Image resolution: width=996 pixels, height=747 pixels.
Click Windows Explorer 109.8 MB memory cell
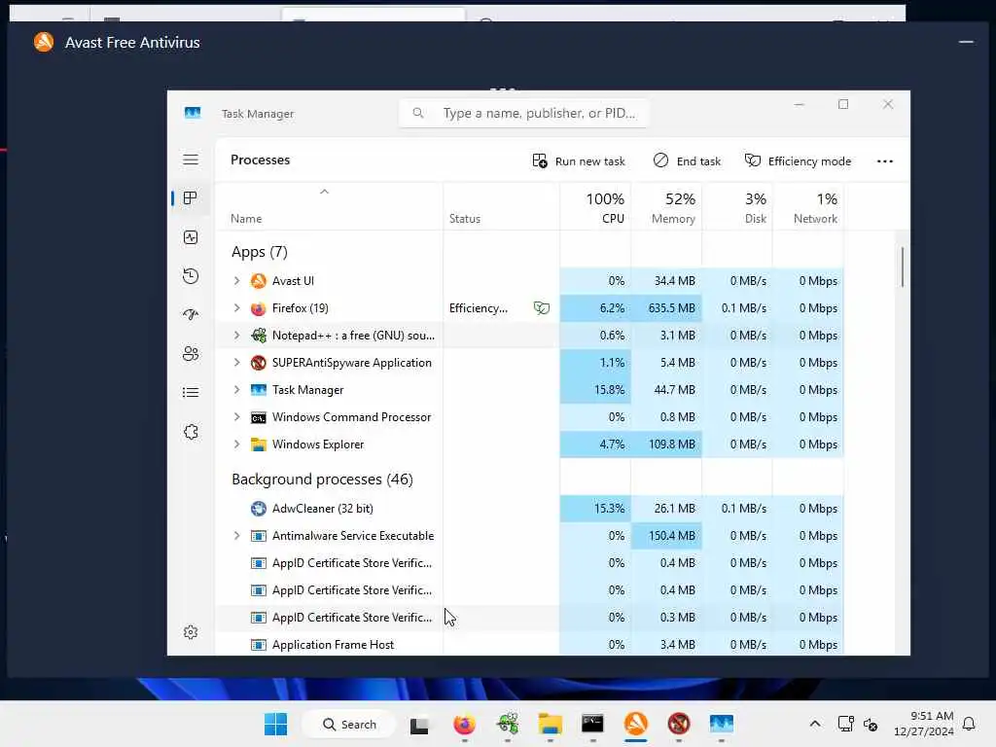pos(666,445)
